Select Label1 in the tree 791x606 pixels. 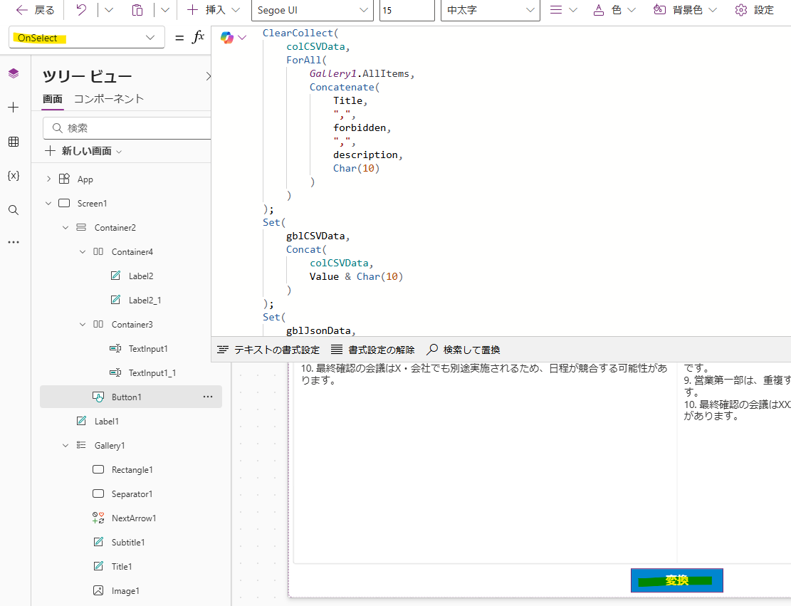pos(107,422)
